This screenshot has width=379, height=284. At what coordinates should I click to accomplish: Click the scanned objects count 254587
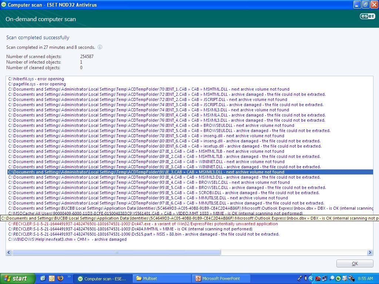tap(87, 57)
